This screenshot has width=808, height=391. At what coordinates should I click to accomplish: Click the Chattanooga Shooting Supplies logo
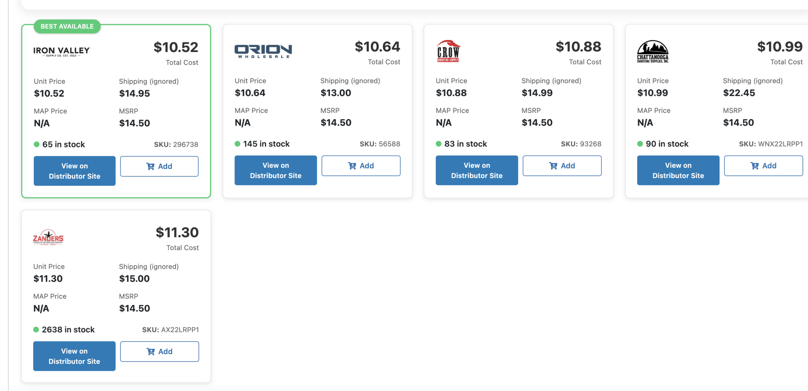tap(653, 51)
